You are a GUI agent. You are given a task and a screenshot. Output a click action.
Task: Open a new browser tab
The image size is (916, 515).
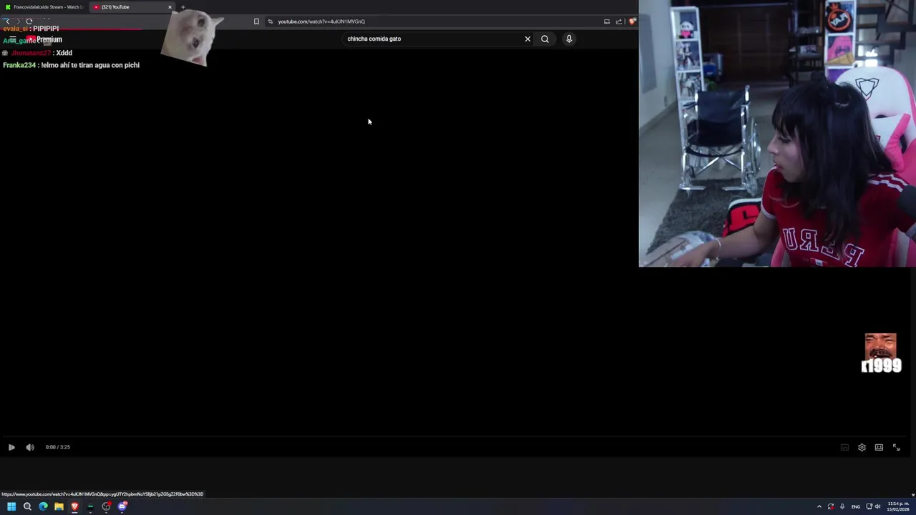[183, 7]
